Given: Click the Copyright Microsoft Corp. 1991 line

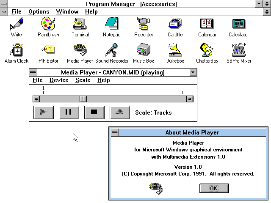Looking at the screenshot, I should point(188,174).
